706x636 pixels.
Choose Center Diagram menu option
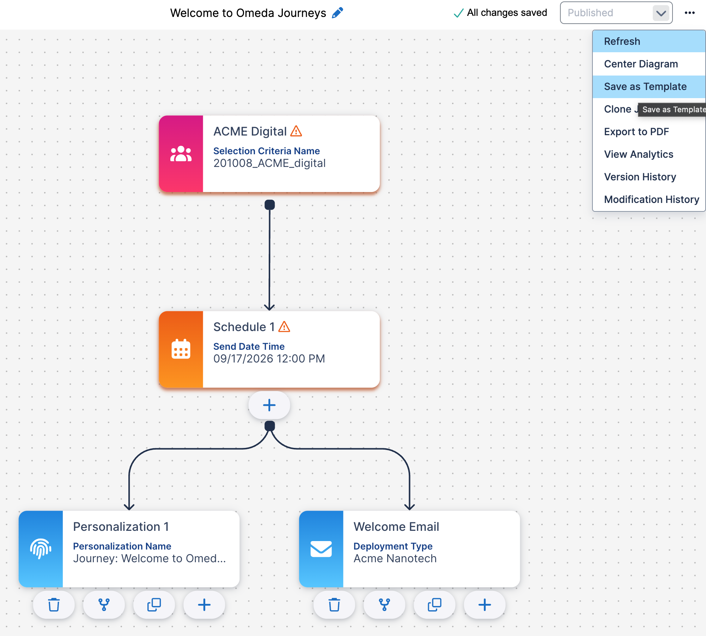[x=649, y=64]
